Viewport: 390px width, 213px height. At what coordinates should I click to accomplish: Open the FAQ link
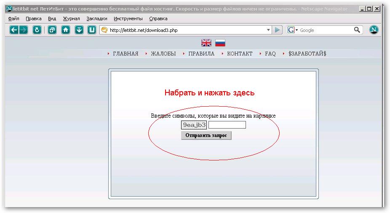coord(270,53)
